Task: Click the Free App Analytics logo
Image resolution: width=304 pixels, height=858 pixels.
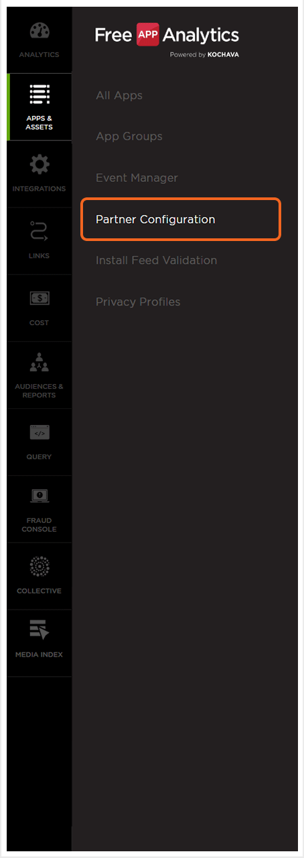Action: (167, 39)
